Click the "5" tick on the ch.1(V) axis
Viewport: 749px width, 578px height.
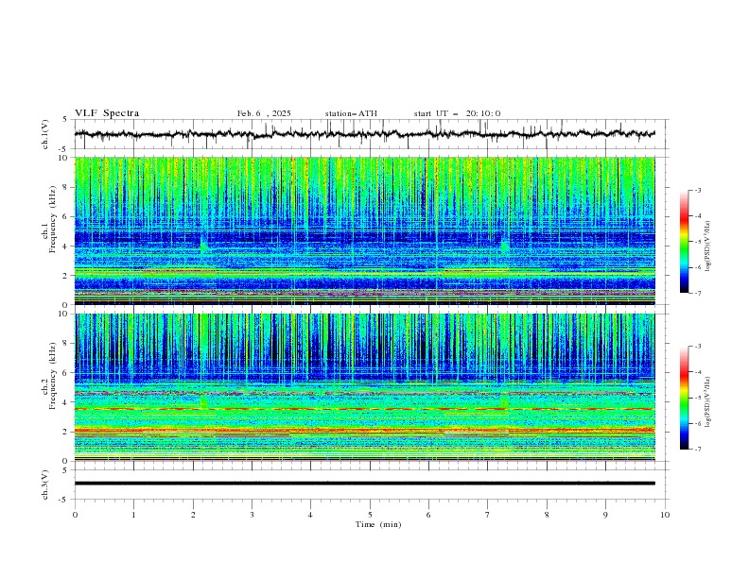coord(65,119)
